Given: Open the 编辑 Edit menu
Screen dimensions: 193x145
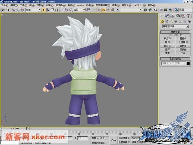Looking at the screenshot, I should (14, 5).
